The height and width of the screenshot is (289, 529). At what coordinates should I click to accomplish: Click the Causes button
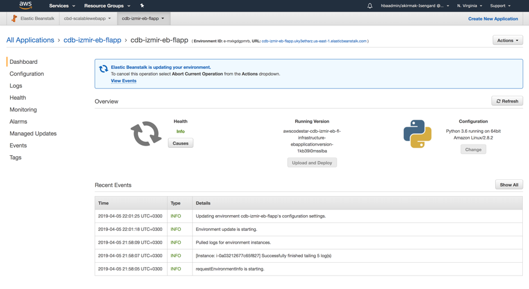point(181,143)
